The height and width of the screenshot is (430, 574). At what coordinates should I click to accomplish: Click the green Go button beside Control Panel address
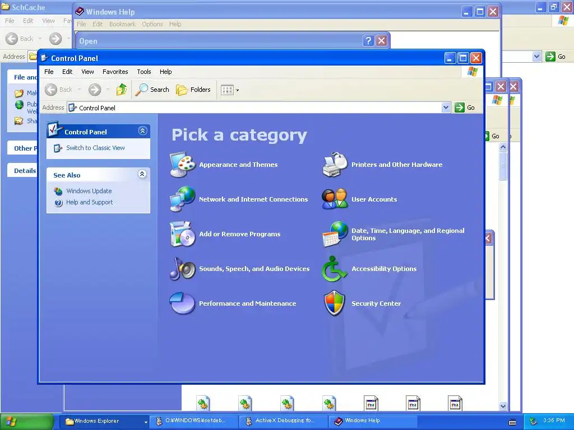(x=465, y=107)
